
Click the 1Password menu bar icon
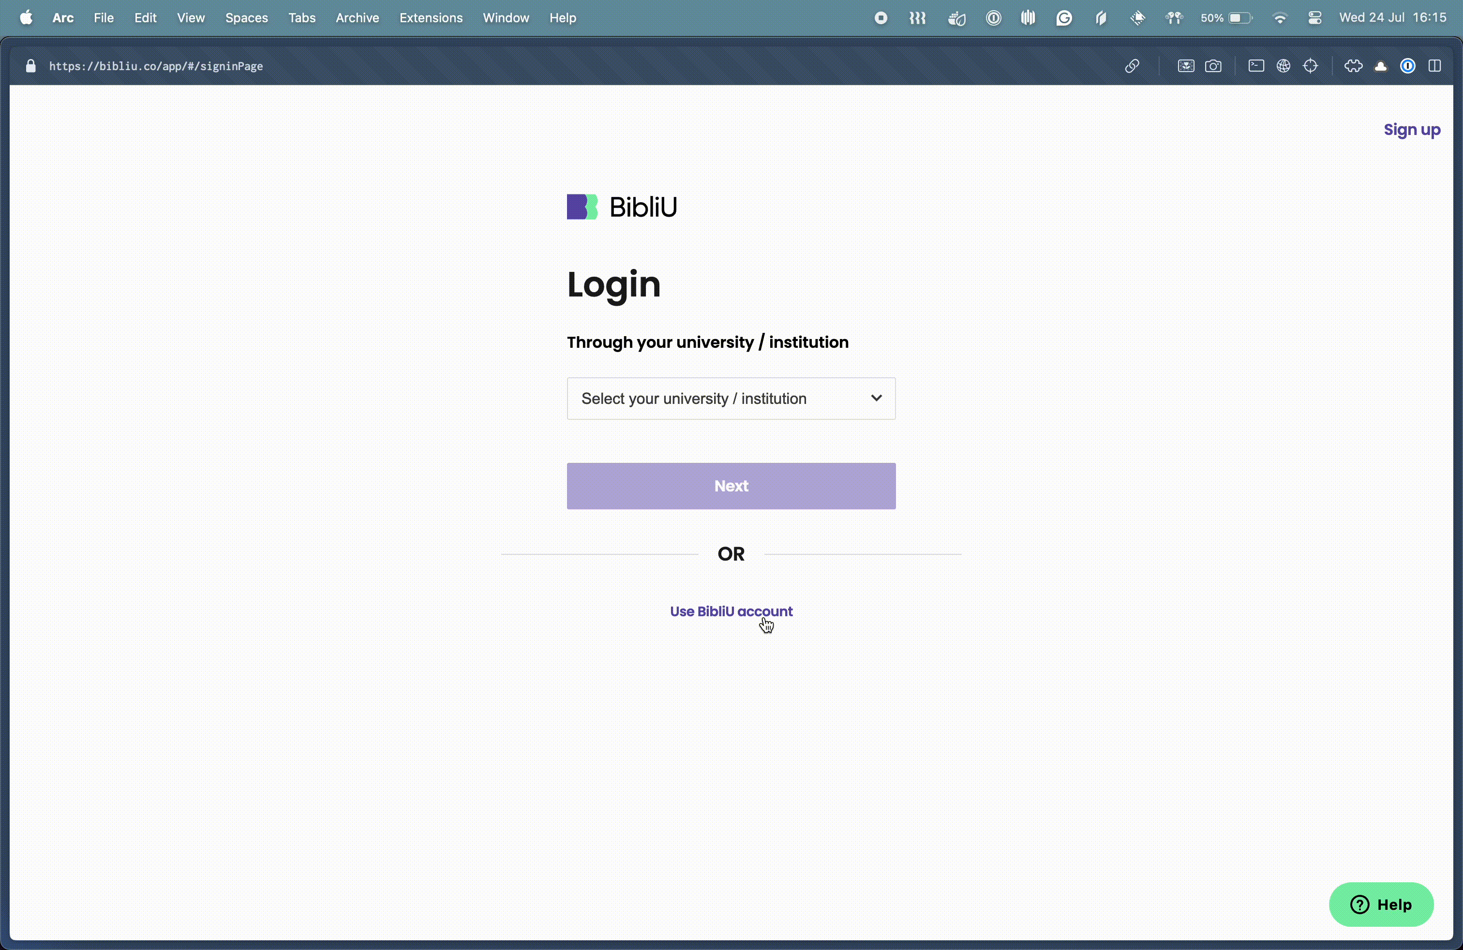pos(993,18)
